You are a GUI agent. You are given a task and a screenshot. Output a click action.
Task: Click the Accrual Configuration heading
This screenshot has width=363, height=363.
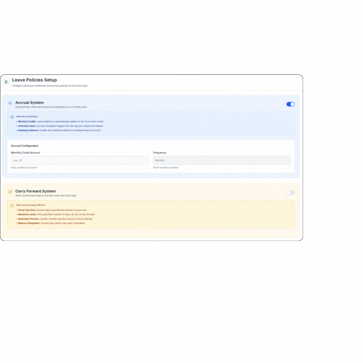click(x=24, y=146)
